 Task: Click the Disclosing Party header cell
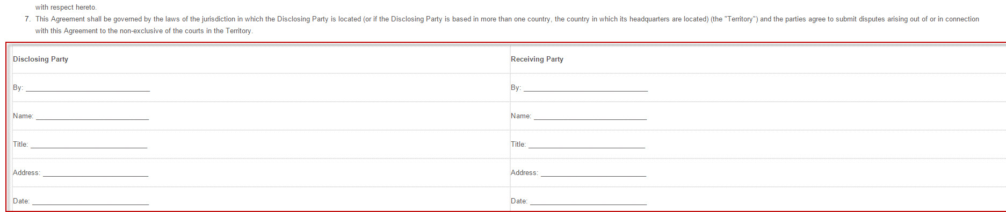pos(261,59)
